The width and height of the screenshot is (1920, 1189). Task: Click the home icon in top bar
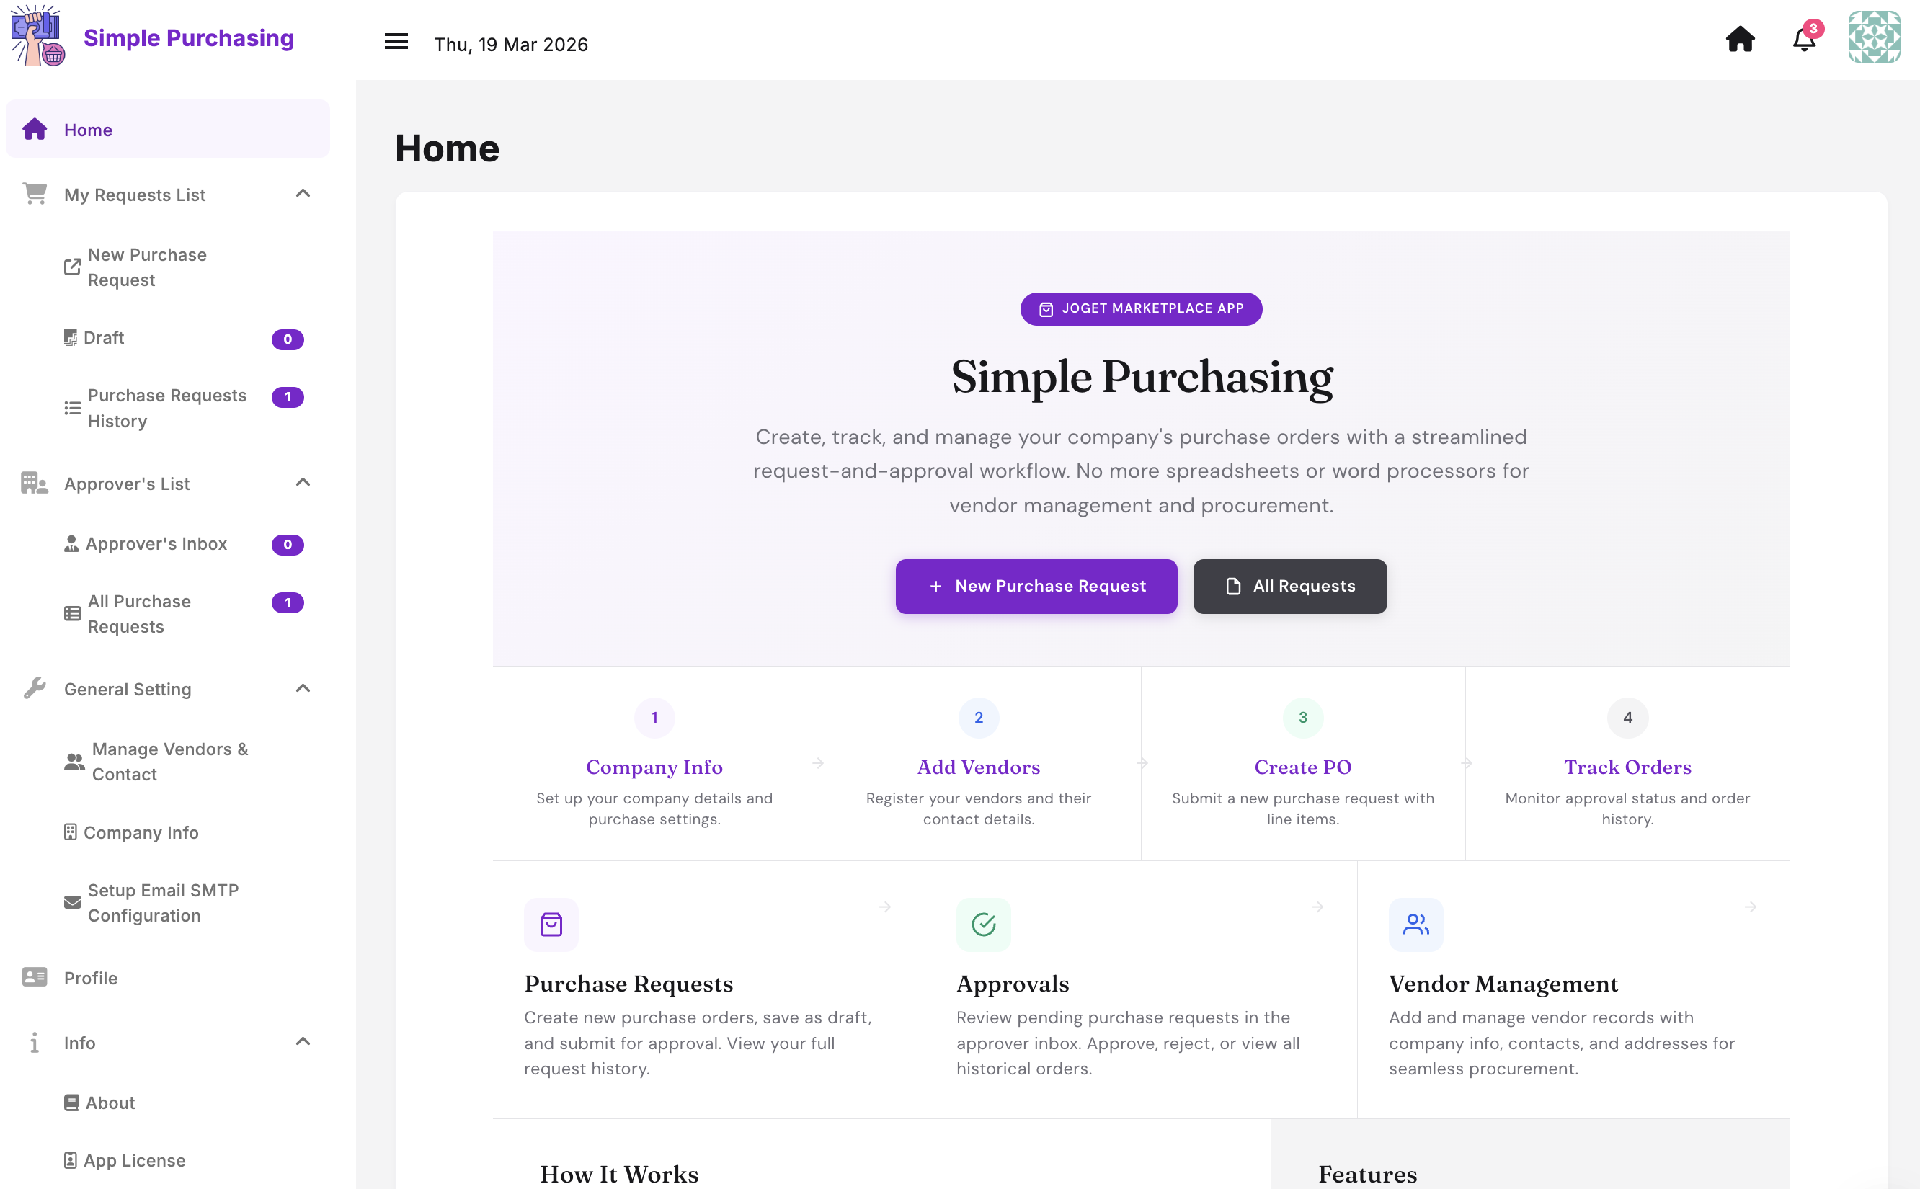click(1740, 38)
